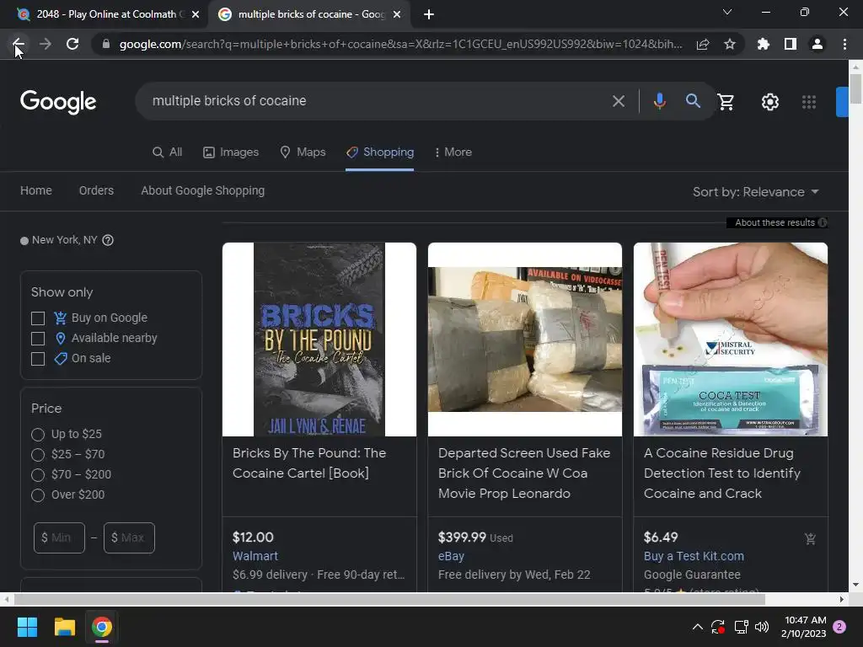Select the $25 – $70 price range
Image resolution: width=863 pixels, height=647 pixels.
38,455
